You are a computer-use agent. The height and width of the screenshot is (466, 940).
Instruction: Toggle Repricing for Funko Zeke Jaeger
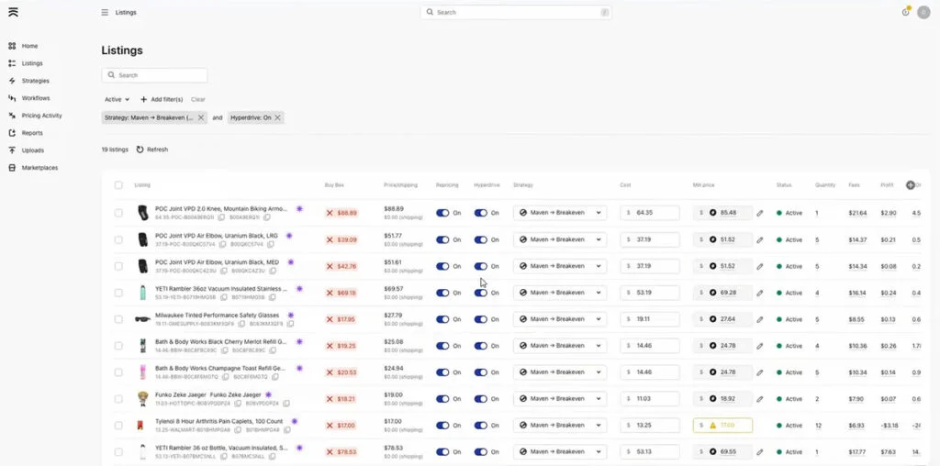442,399
